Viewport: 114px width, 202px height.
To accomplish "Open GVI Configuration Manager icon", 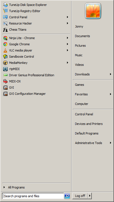I will click(x=5, y=94).
